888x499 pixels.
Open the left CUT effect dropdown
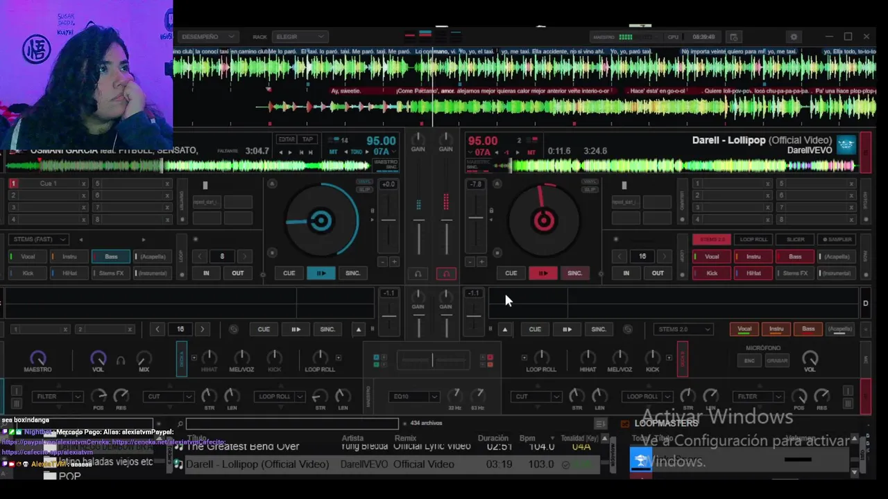(x=169, y=396)
